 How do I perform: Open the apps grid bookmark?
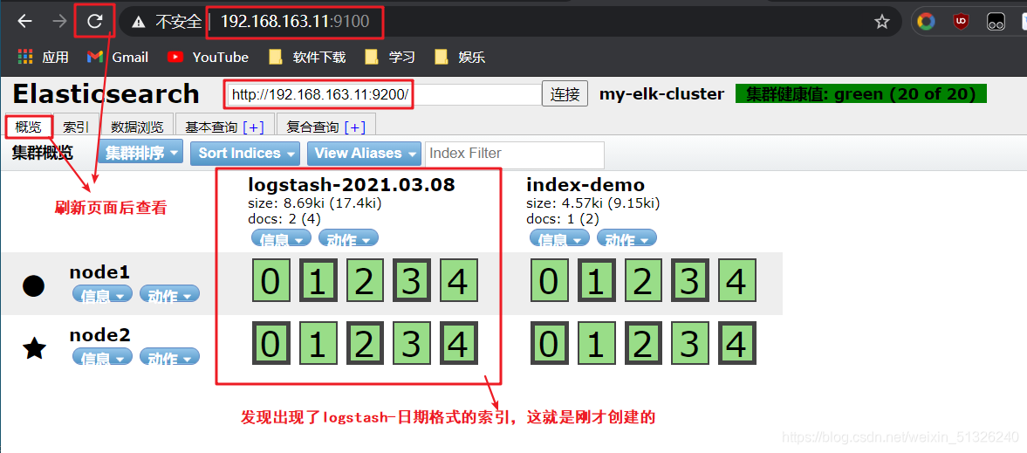pos(44,57)
